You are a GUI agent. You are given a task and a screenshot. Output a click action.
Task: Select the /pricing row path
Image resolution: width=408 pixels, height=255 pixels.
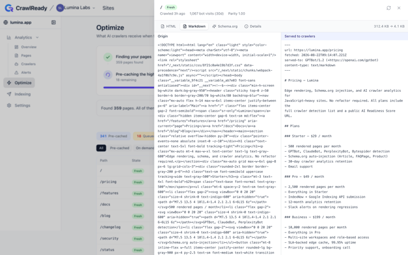coord(108,182)
